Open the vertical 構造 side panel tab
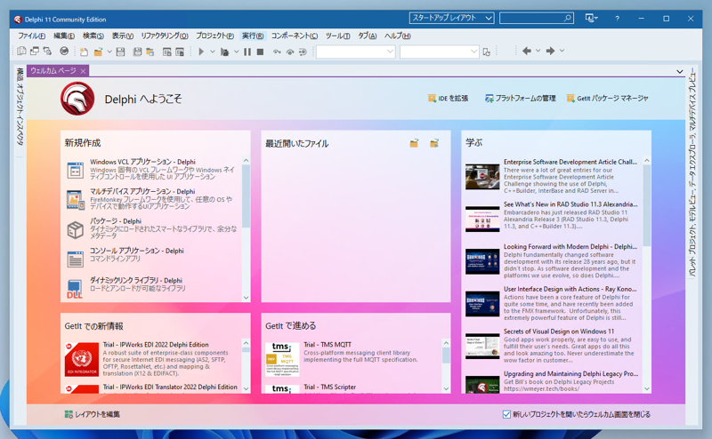712x439 pixels. click(x=20, y=73)
